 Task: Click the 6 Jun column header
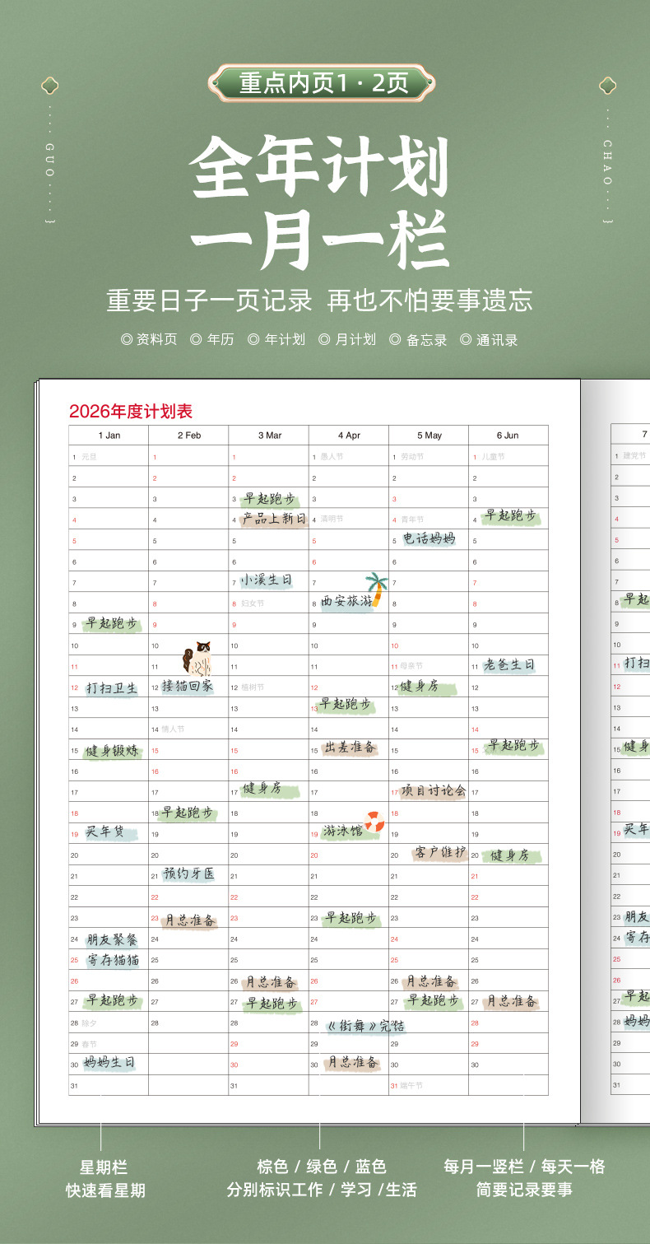pyautogui.click(x=508, y=436)
